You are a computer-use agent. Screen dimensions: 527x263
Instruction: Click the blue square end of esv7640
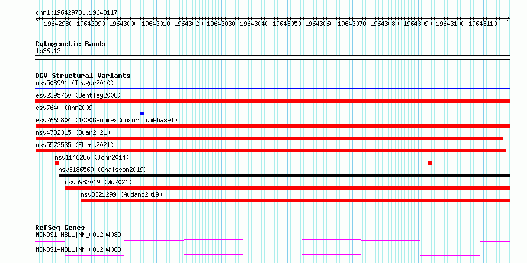click(142, 113)
